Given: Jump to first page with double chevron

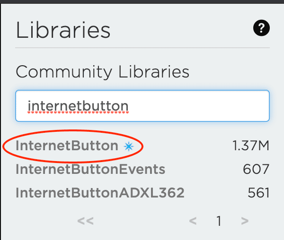Looking at the screenshot, I should coord(85,221).
